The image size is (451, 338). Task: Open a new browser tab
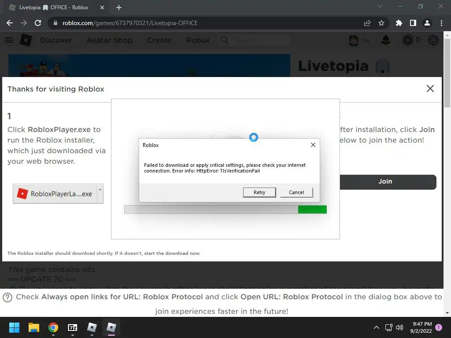click(119, 8)
